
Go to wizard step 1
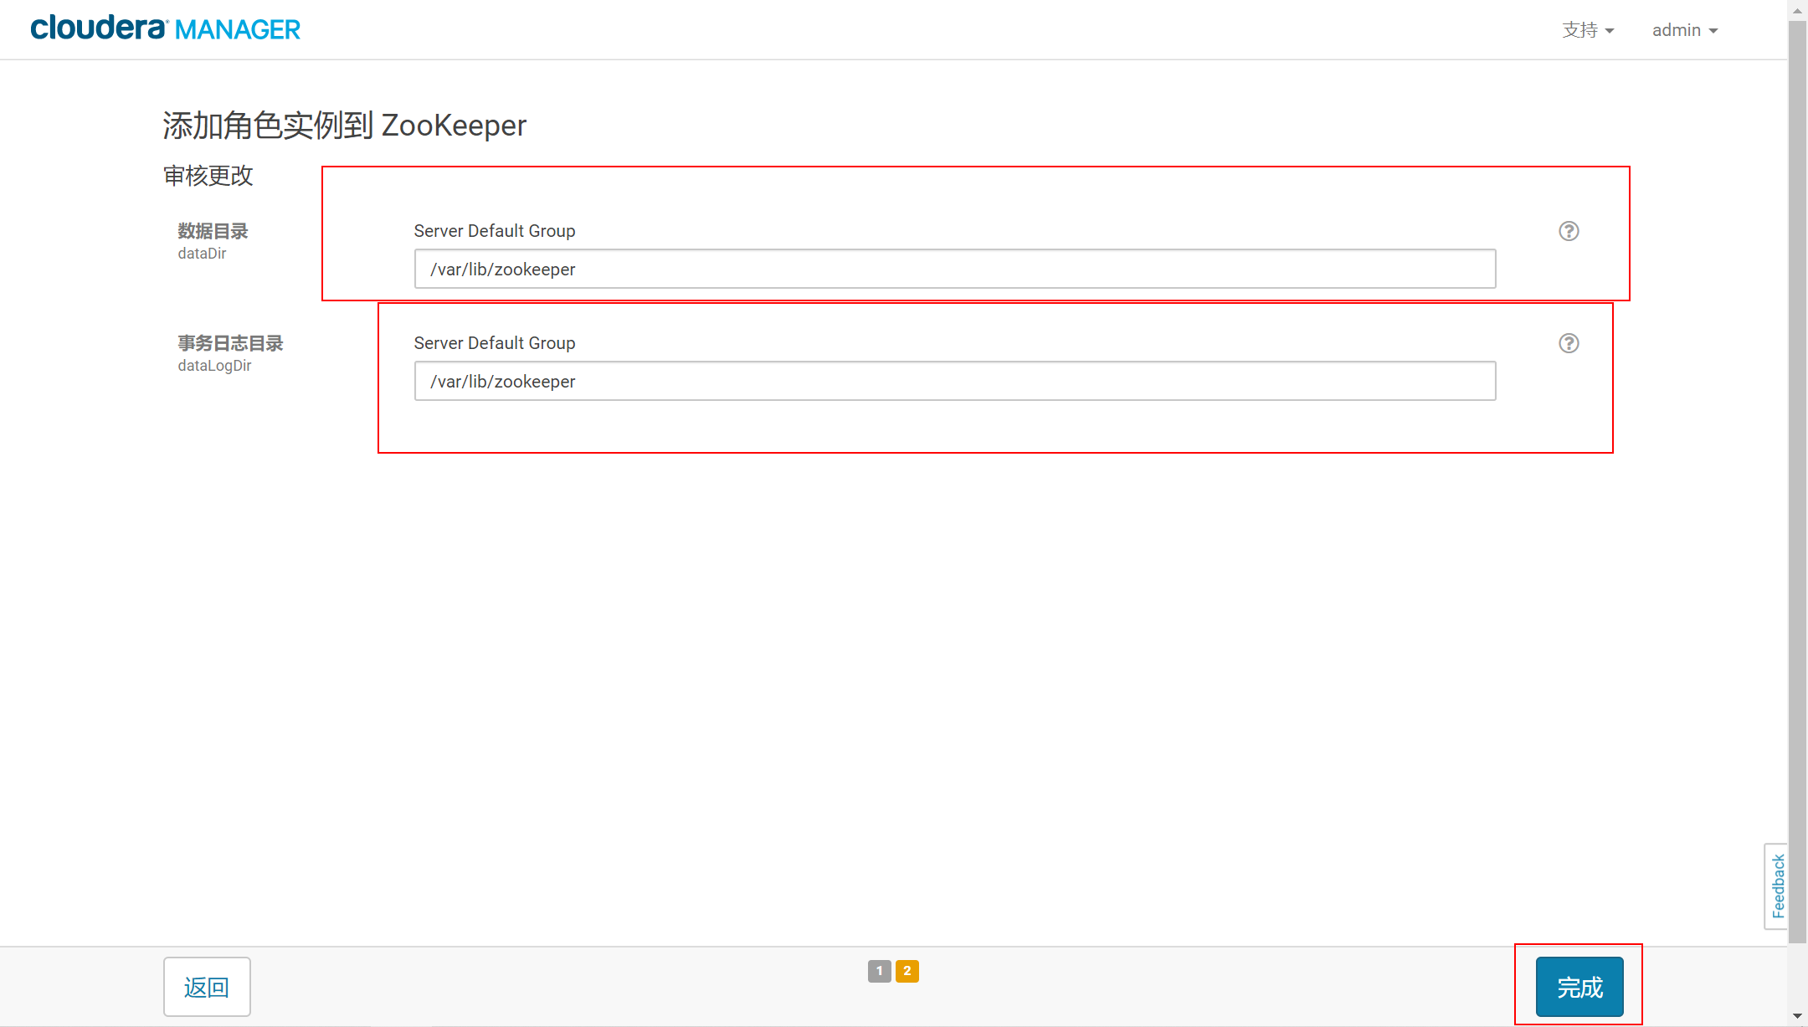pyautogui.click(x=879, y=971)
